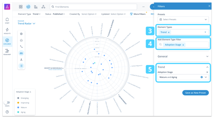Switch to the matrix chart view icon
Image resolution: width=214 pixels, height=119 pixels.
tap(36, 7)
